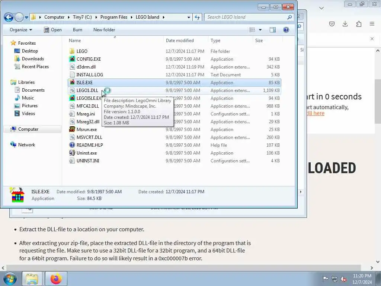
Task: Open Firefox extensions puzzle icon
Action: click(x=359, y=24)
